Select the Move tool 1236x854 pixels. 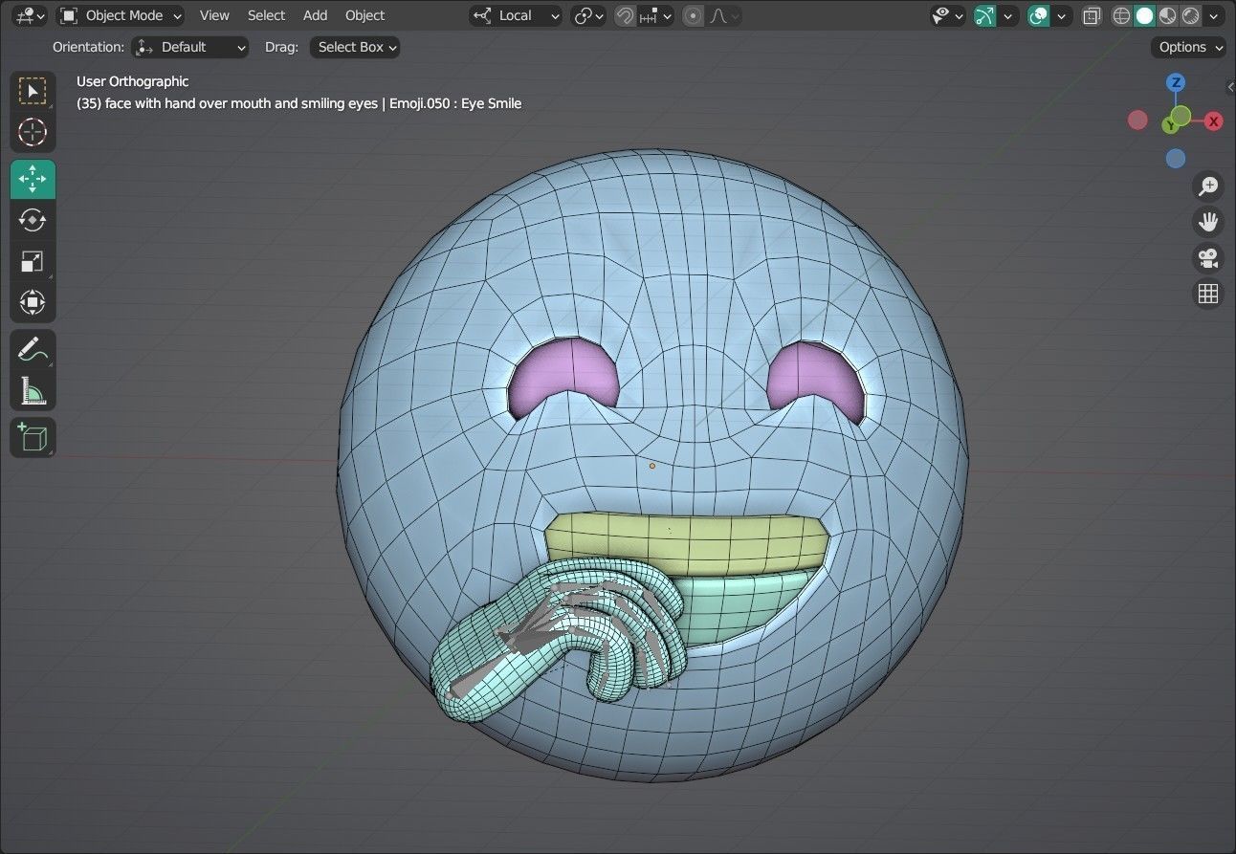point(33,179)
